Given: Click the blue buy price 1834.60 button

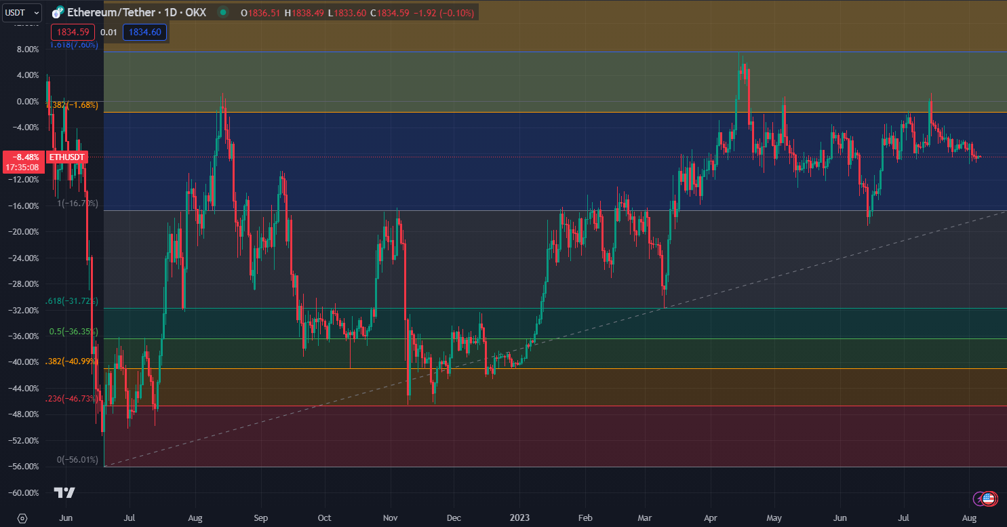Looking at the screenshot, I should click(x=144, y=32).
